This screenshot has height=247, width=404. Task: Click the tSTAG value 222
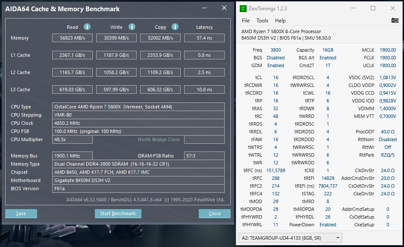pos(328,194)
